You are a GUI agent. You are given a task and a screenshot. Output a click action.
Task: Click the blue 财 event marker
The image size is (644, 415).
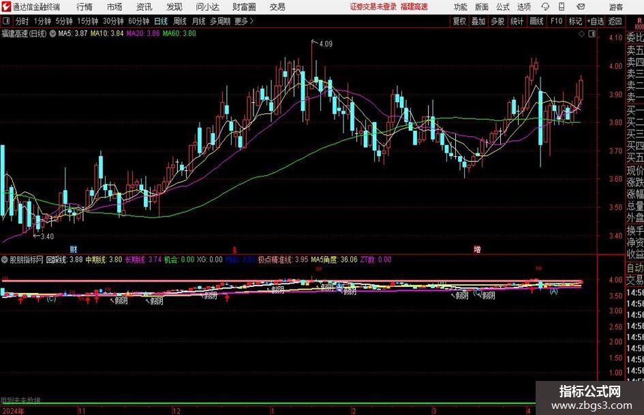coord(74,249)
